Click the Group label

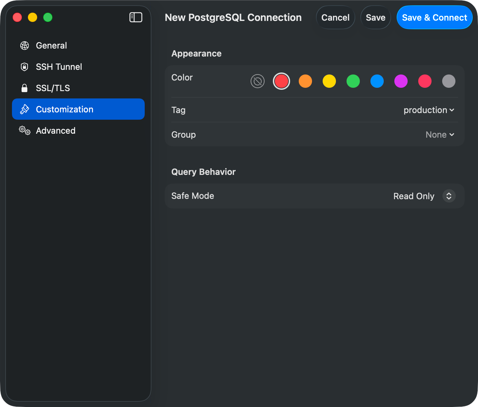[x=183, y=135]
